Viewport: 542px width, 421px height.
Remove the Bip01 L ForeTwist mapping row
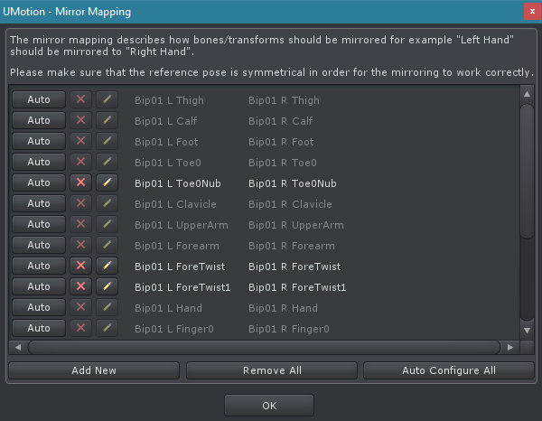pos(81,266)
